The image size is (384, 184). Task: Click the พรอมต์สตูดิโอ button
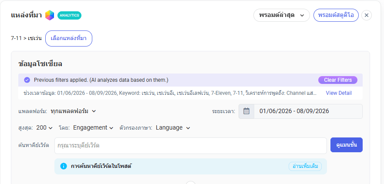(336, 15)
